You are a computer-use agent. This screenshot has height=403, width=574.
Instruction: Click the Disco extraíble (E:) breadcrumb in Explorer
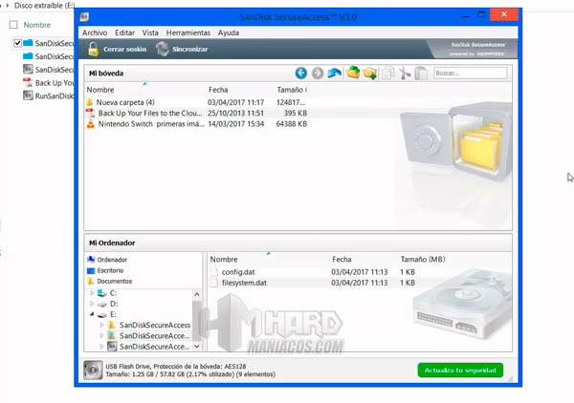pos(44,6)
